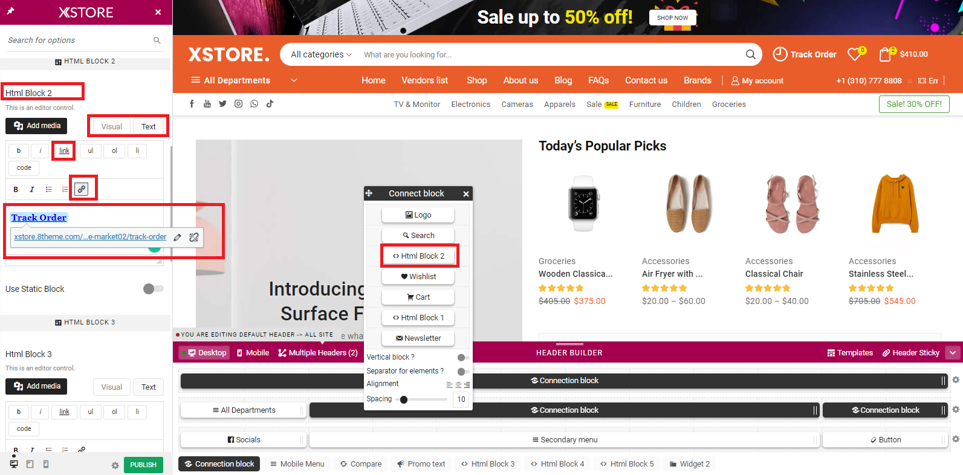
Task: Click the store search input field
Action: point(550,54)
